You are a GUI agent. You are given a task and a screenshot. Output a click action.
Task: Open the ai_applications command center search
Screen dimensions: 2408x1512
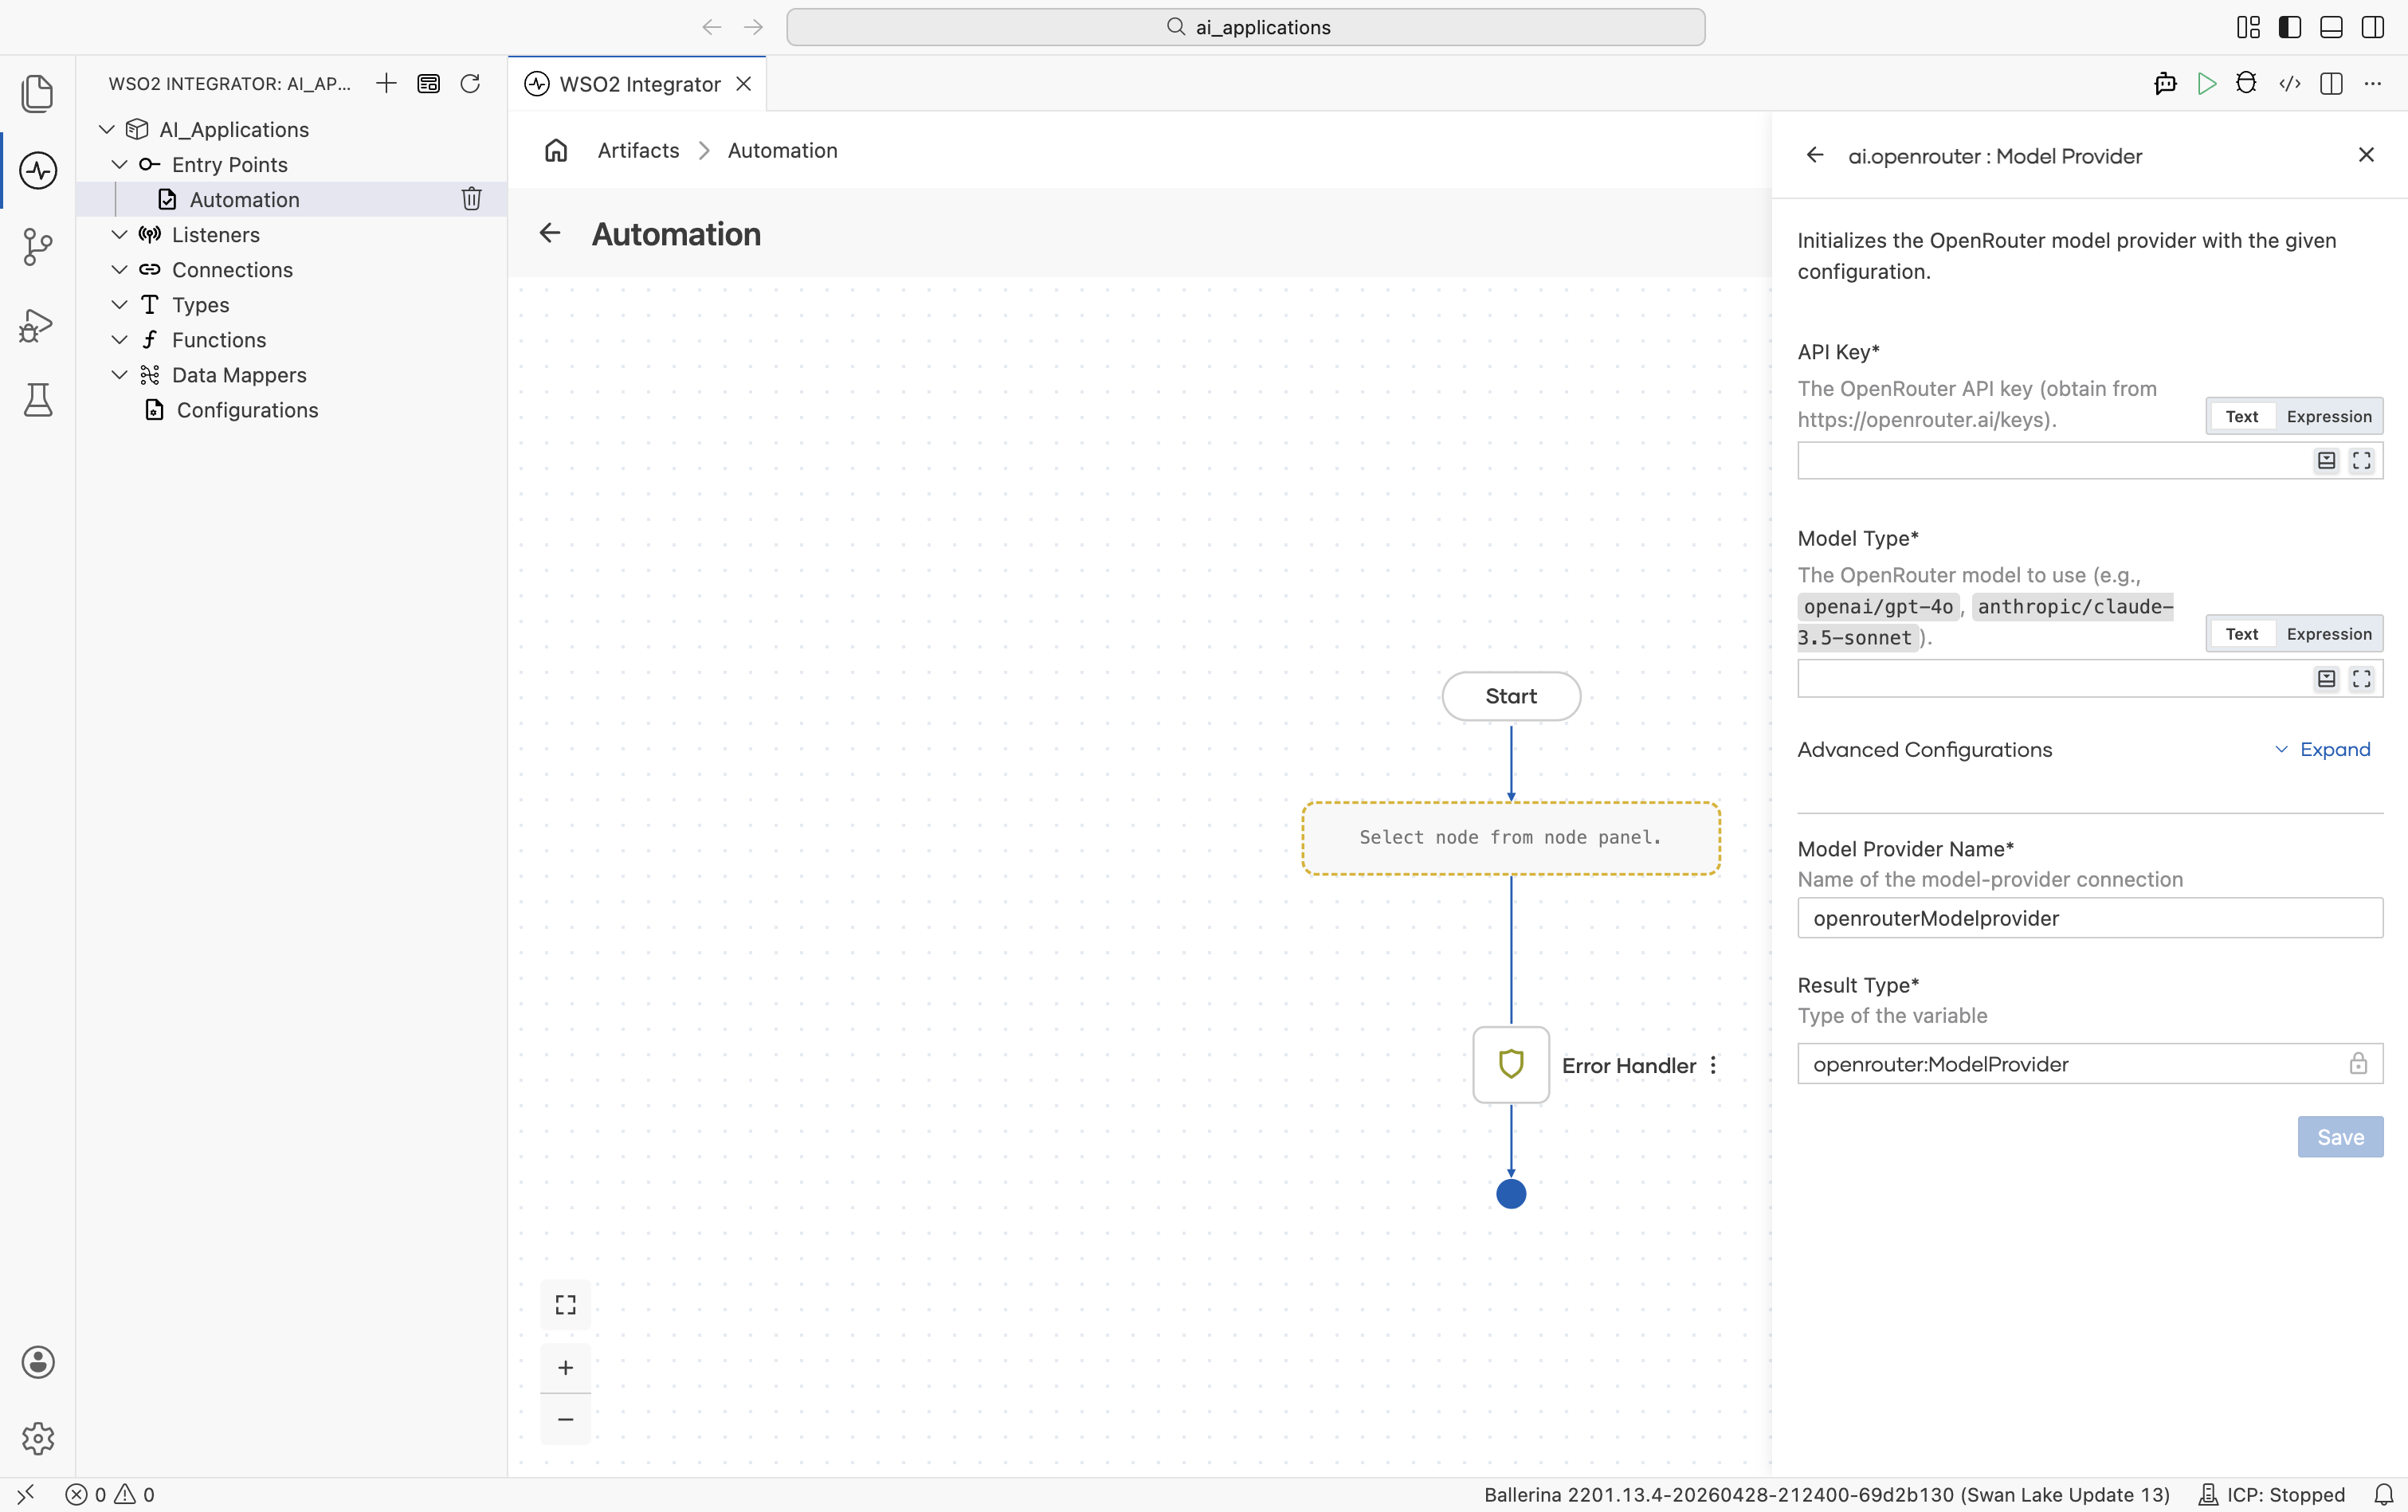pos(1245,27)
